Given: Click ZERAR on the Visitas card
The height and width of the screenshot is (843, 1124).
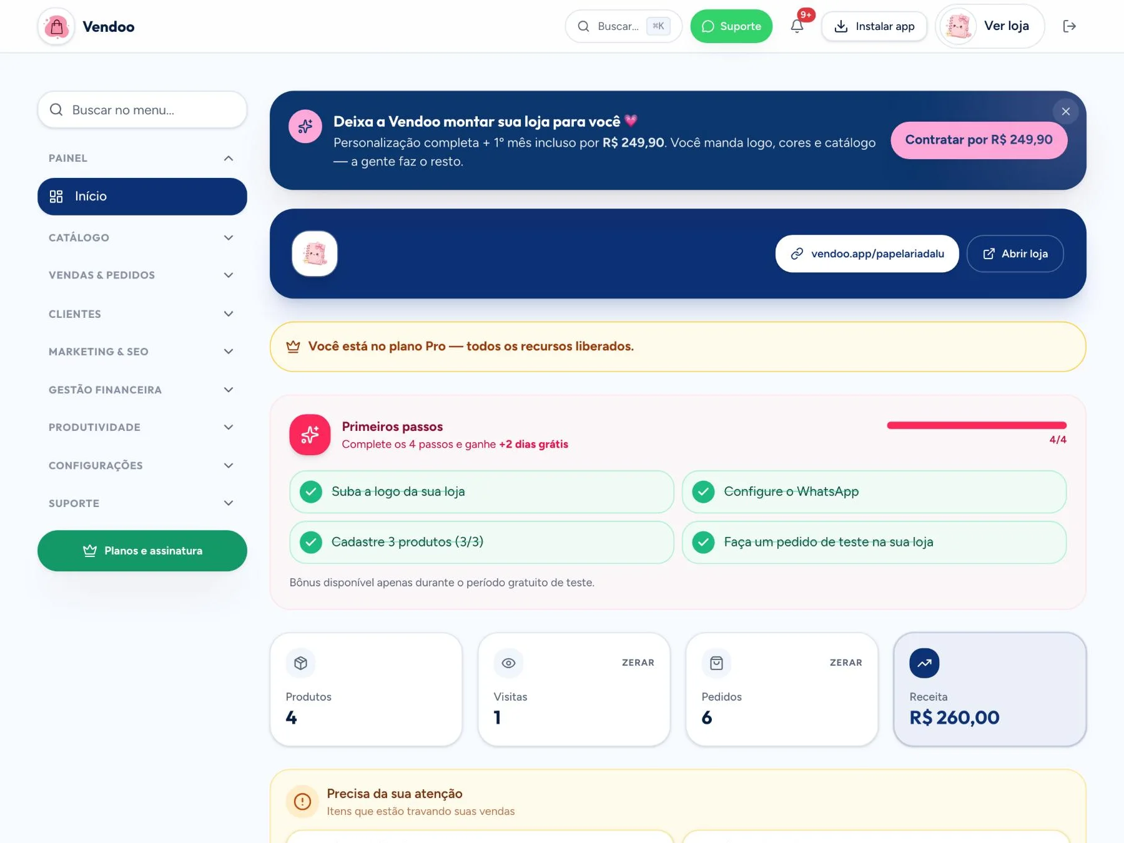Looking at the screenshot, I should [638, 663].
